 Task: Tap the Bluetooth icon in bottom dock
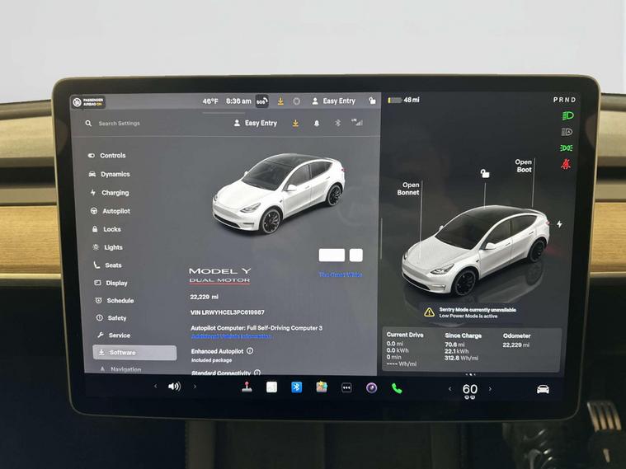tap(296, 387)
